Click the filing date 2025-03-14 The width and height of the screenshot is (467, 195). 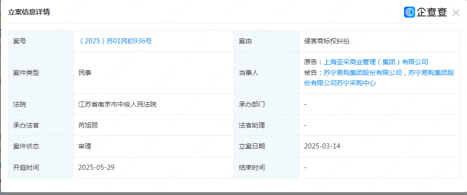point(322,146)
